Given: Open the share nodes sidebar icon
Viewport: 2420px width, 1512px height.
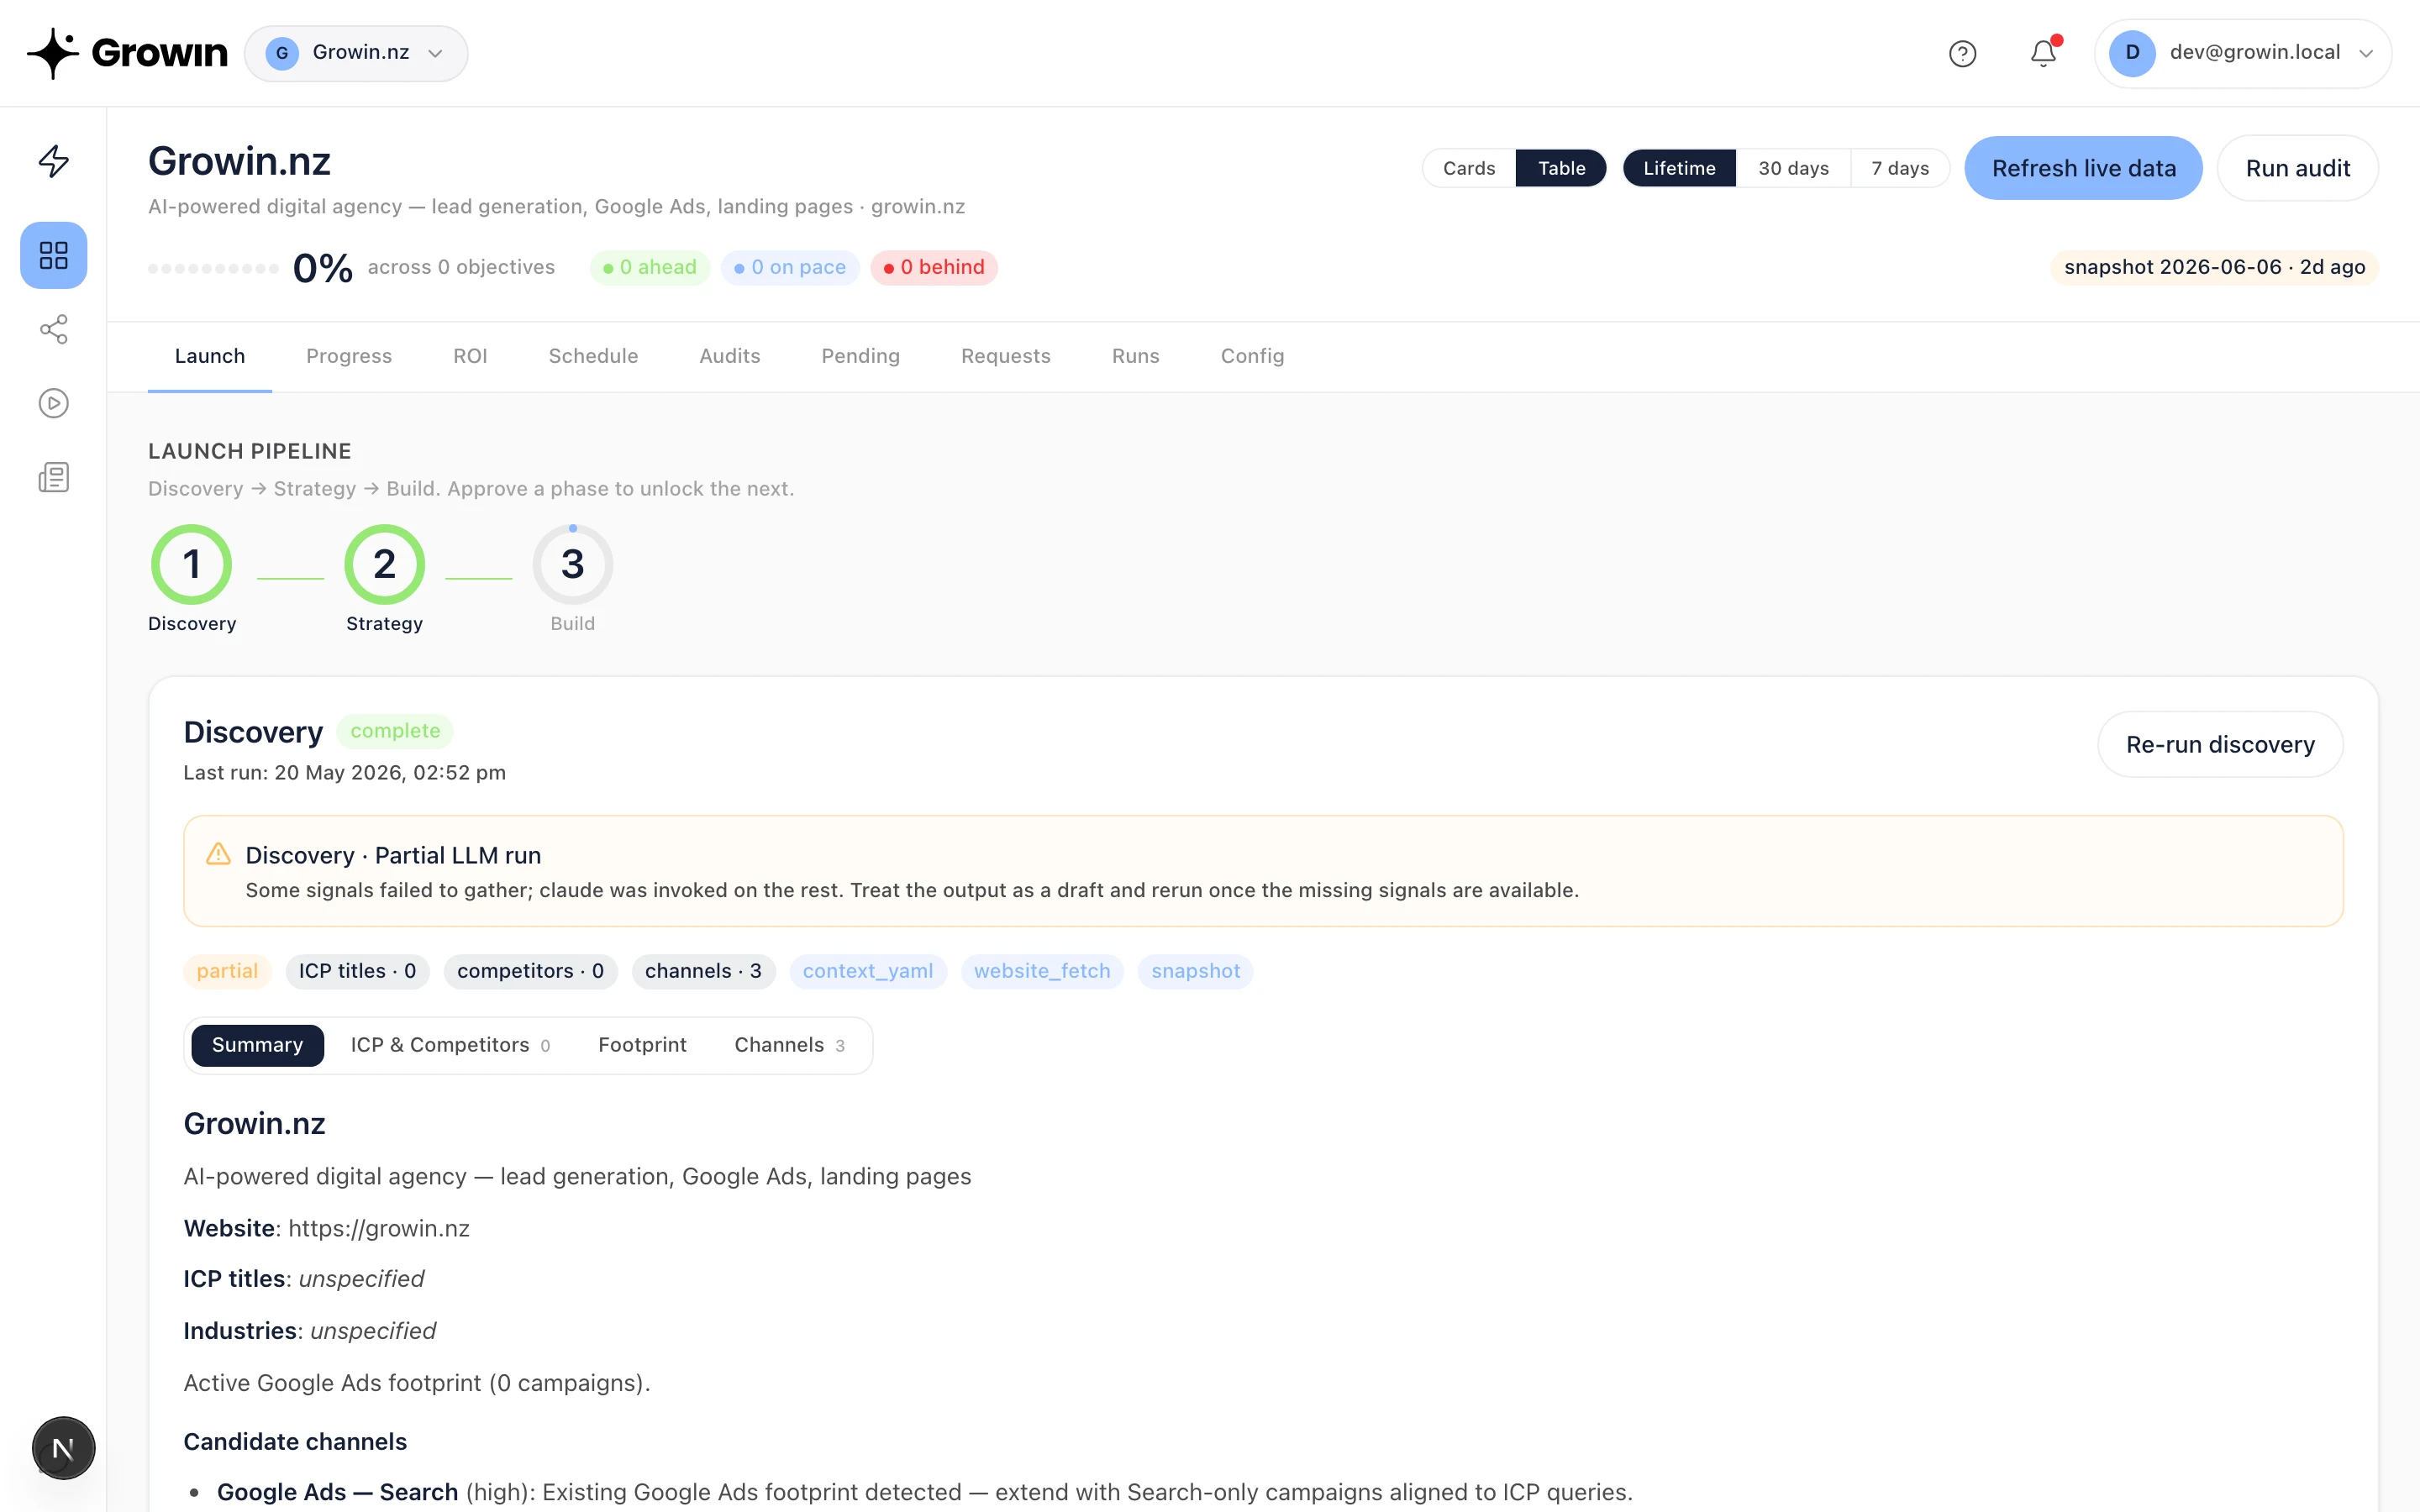Looking at the screenshot, I should click(x=53, y=329).
